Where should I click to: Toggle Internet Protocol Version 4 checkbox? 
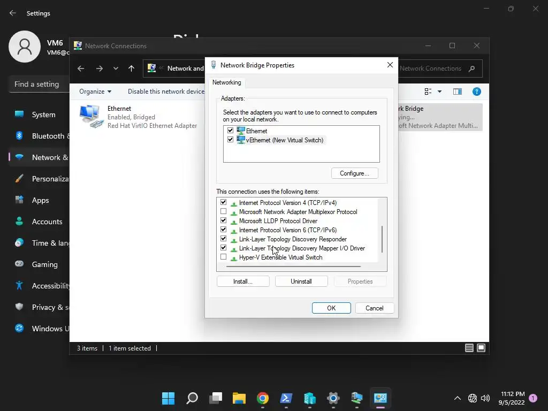[223, 202]
